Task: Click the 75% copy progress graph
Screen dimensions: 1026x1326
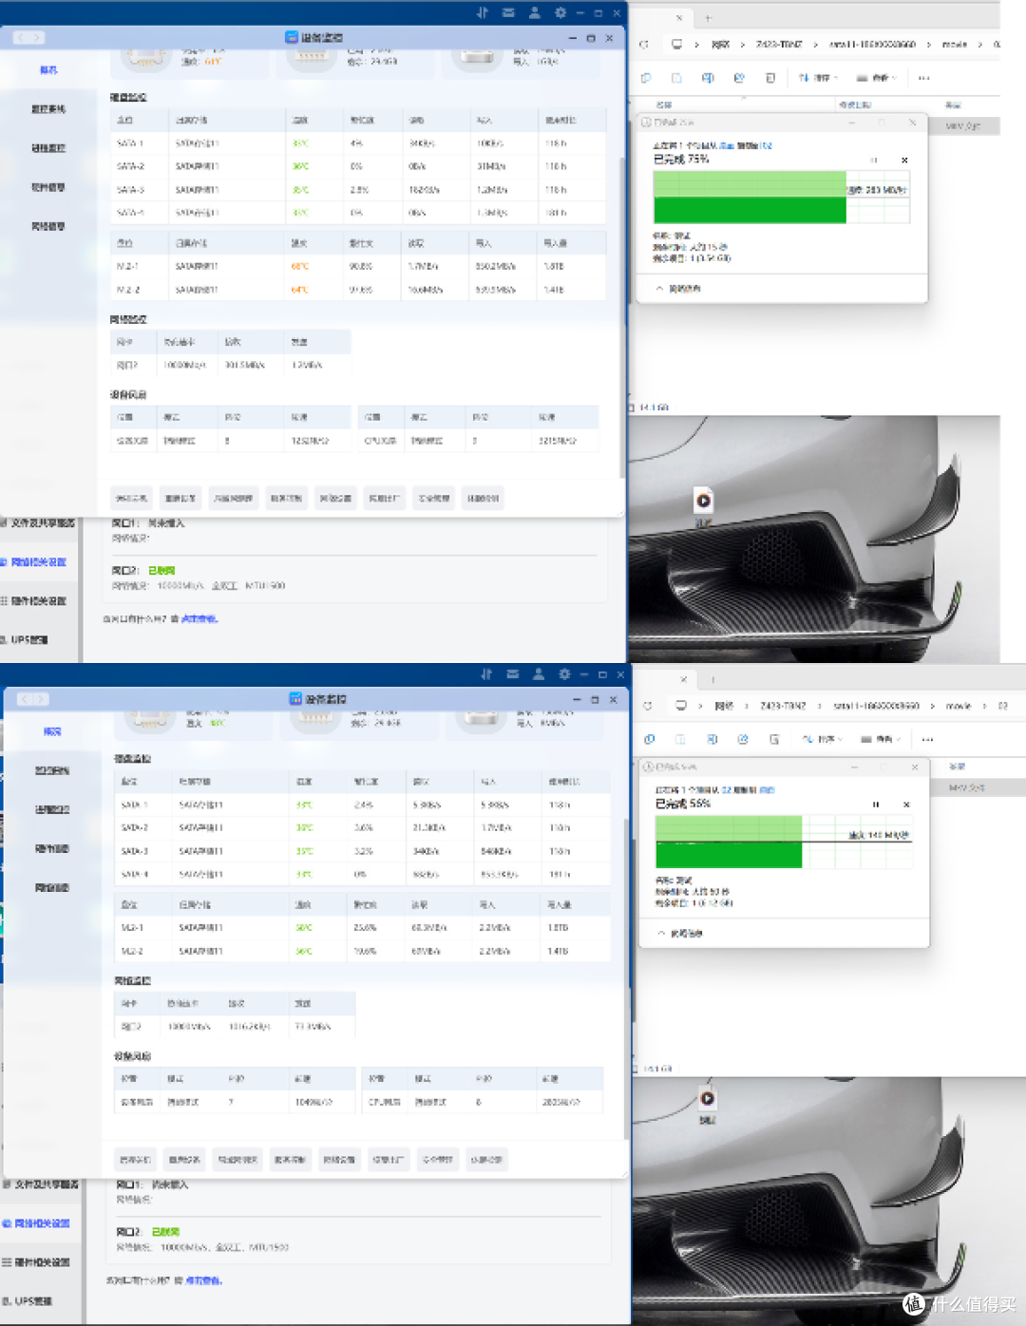Action: click(782, 197)
